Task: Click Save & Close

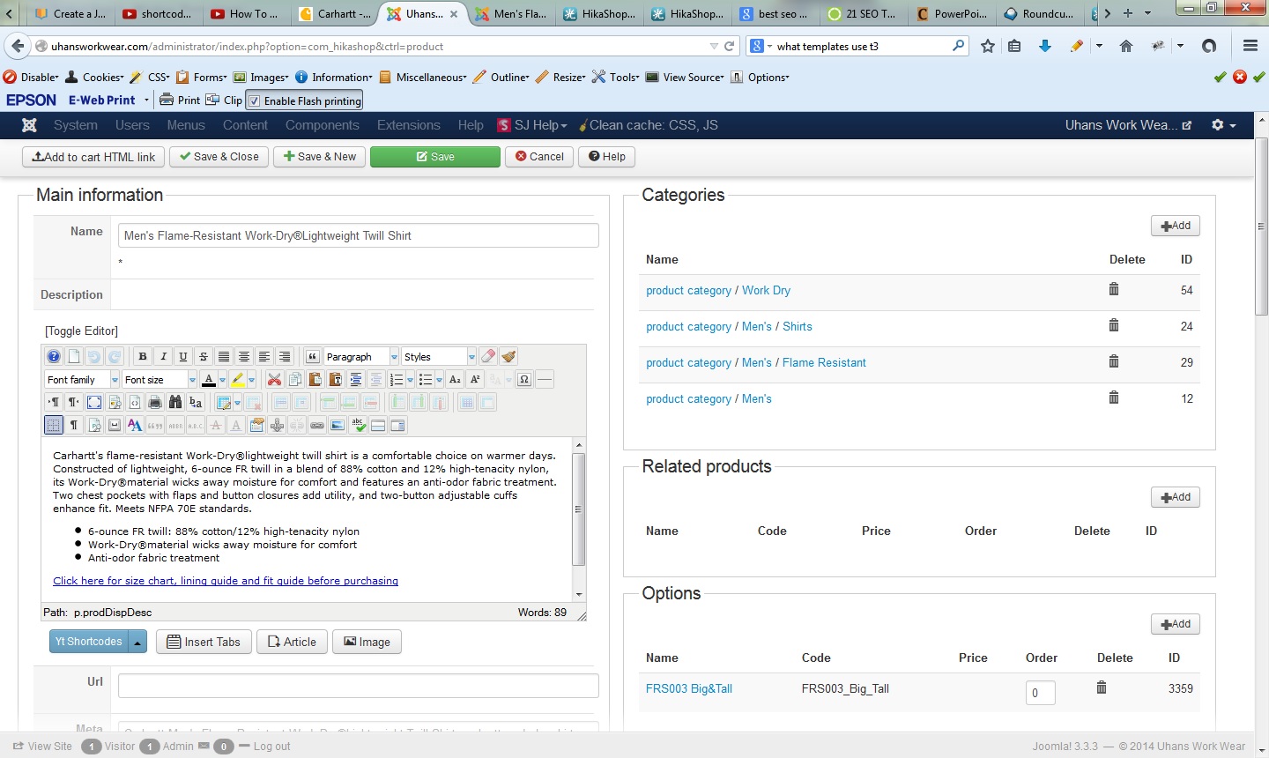Action: [219, 157]
